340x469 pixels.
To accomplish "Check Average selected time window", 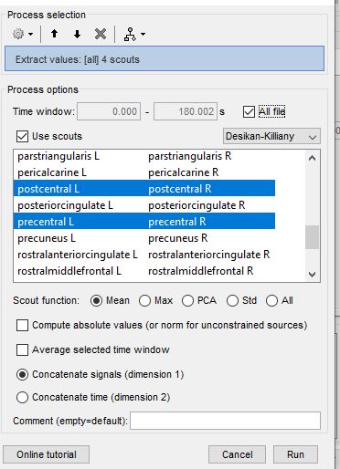I will [22, 349].
